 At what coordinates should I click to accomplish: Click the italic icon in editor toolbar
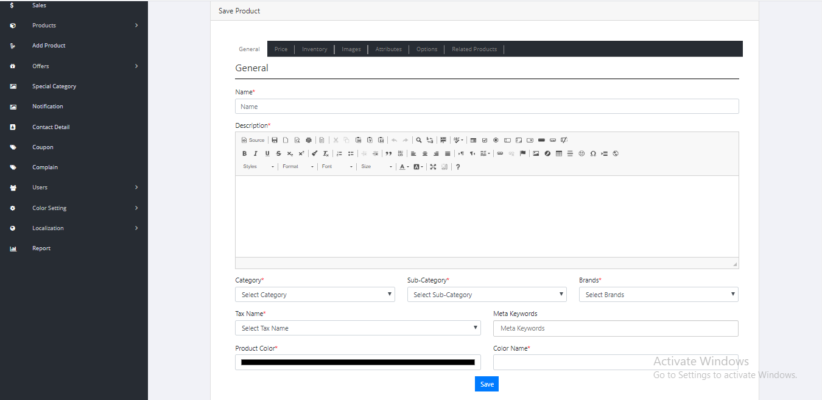(x=256, y=153)
